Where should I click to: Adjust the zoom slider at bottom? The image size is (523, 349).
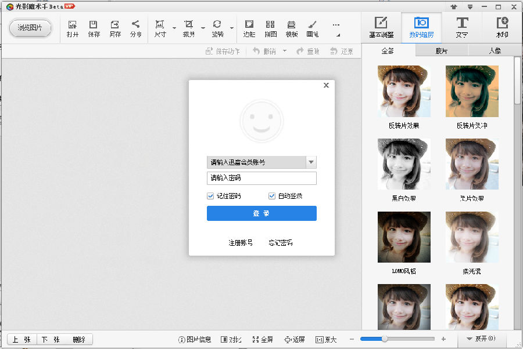tap(384, 339)
